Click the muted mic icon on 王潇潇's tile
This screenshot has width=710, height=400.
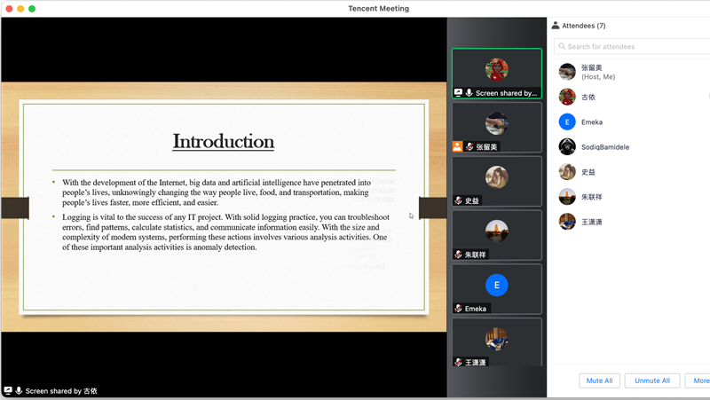click(458, 362)
